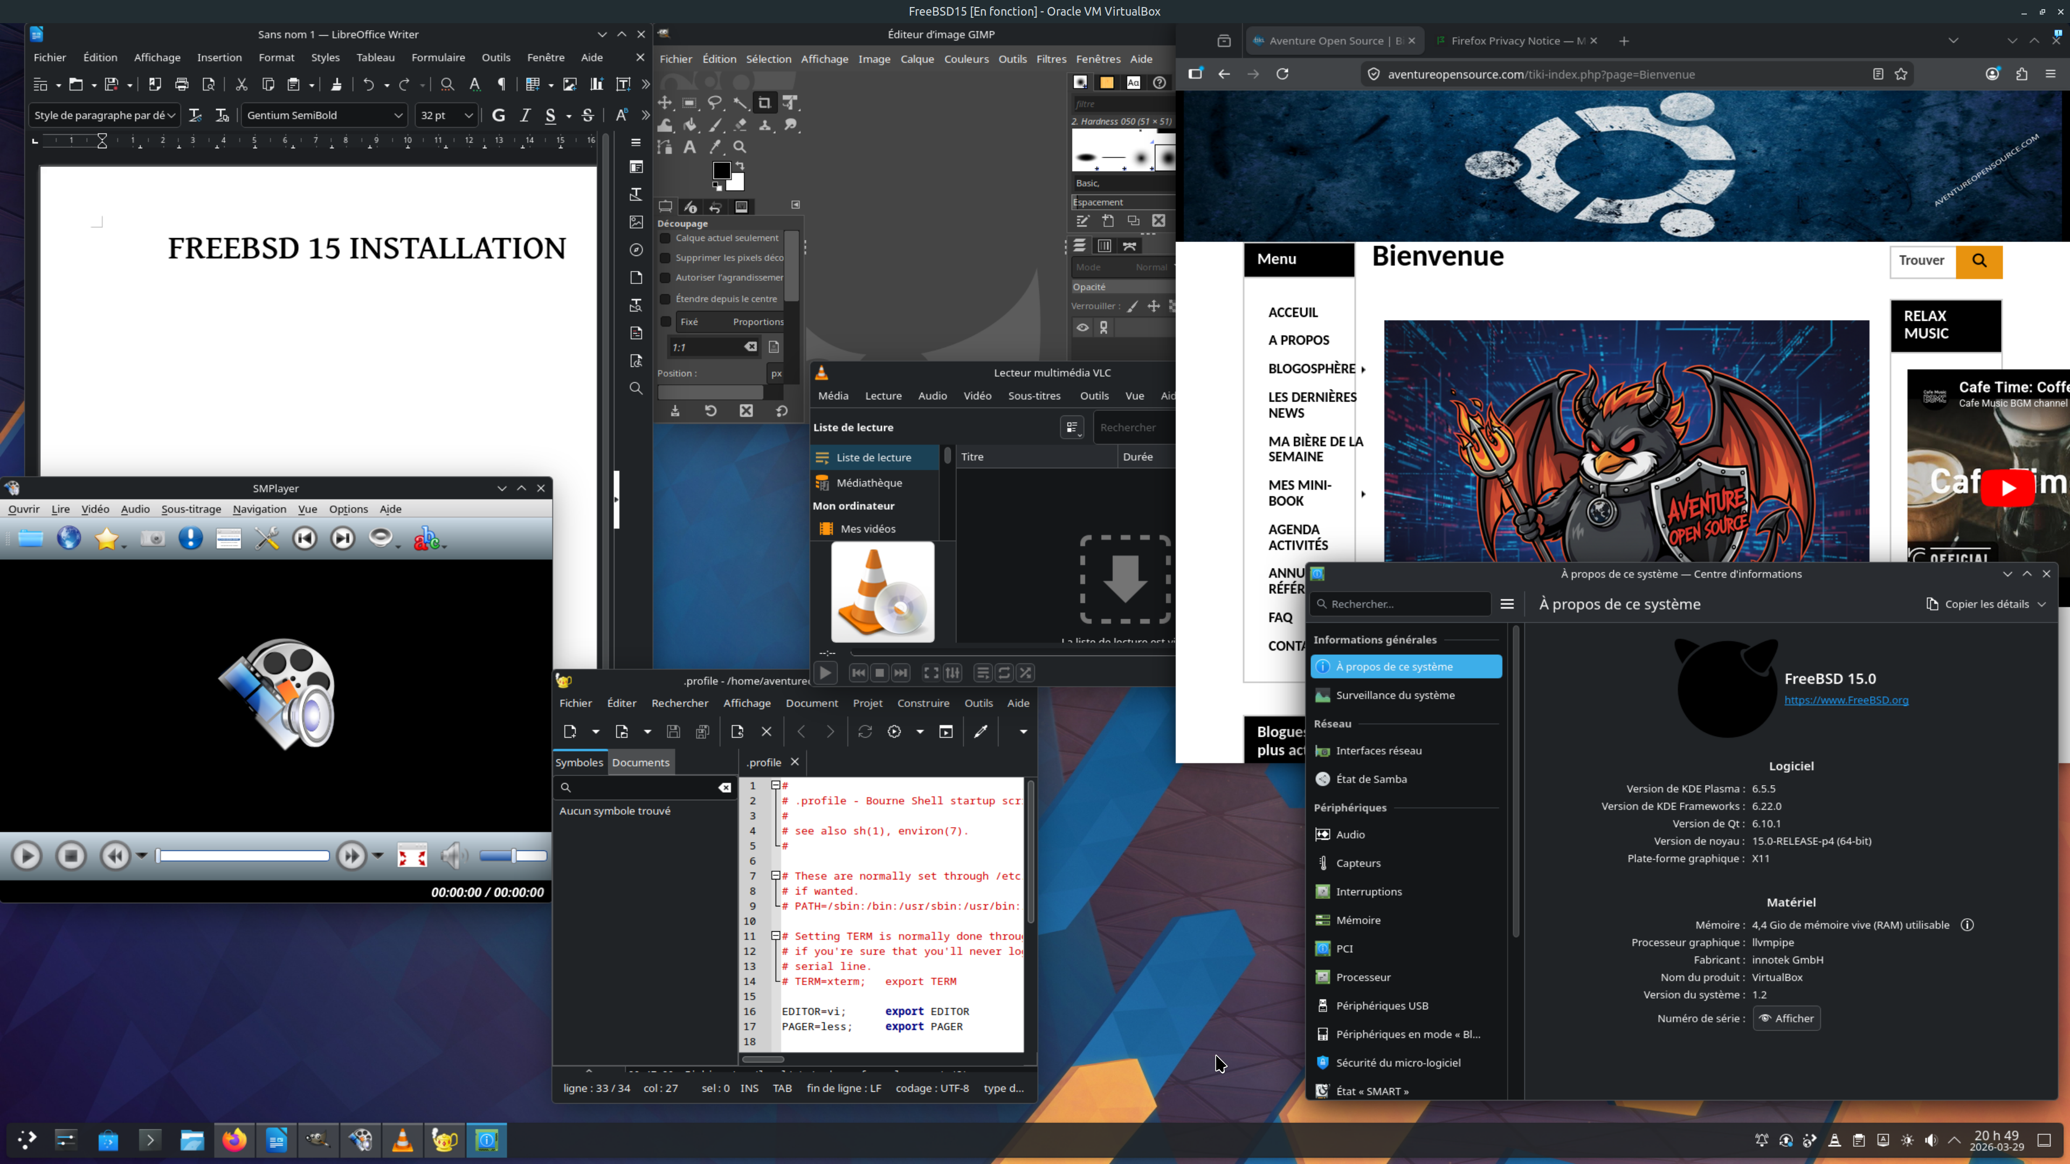Viewport: 2070px width, 1164px height.
Task: Click the Firefox reload page icon
Action: coord(1282,74)
